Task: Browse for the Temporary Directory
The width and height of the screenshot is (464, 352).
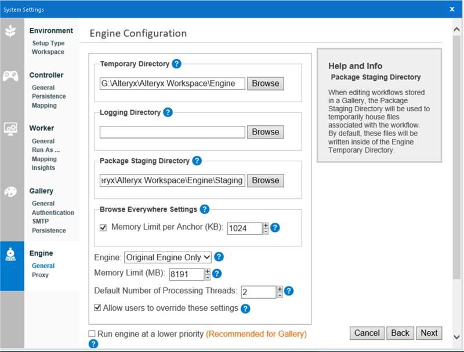Action: coord(266,84)
